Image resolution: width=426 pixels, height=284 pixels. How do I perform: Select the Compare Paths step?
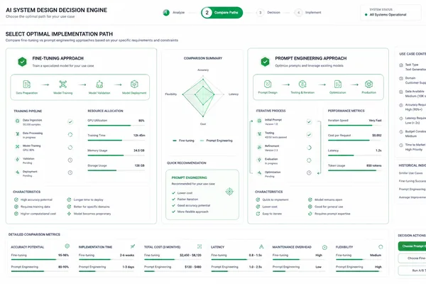(222, 13)
